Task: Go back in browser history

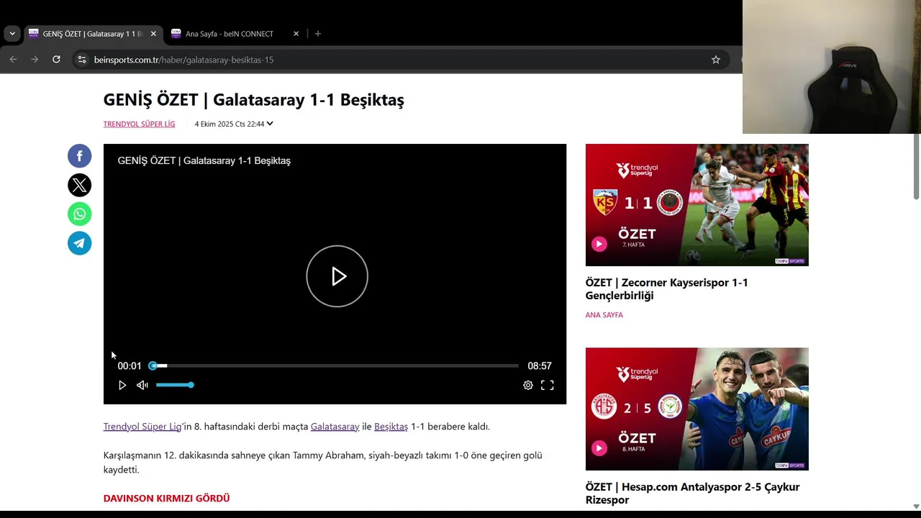Action: tap(13, 60)
